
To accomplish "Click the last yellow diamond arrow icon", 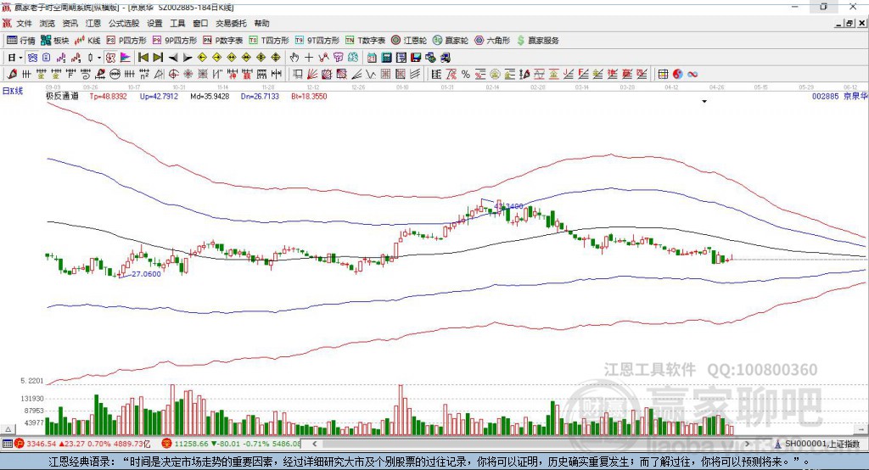I will click(x=276, y=58).
